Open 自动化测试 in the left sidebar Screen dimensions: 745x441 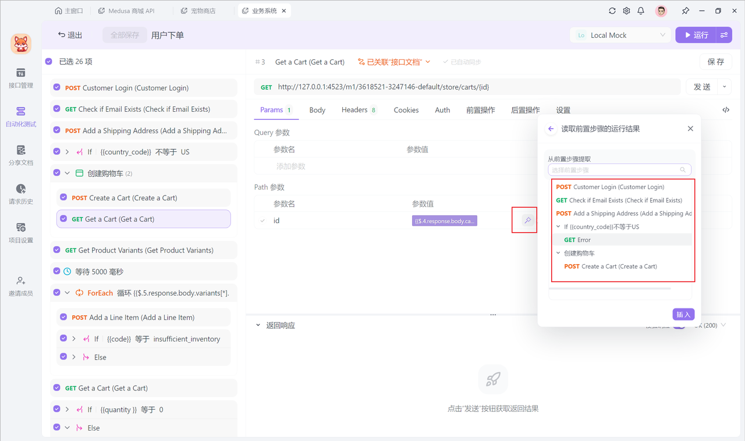20,117
